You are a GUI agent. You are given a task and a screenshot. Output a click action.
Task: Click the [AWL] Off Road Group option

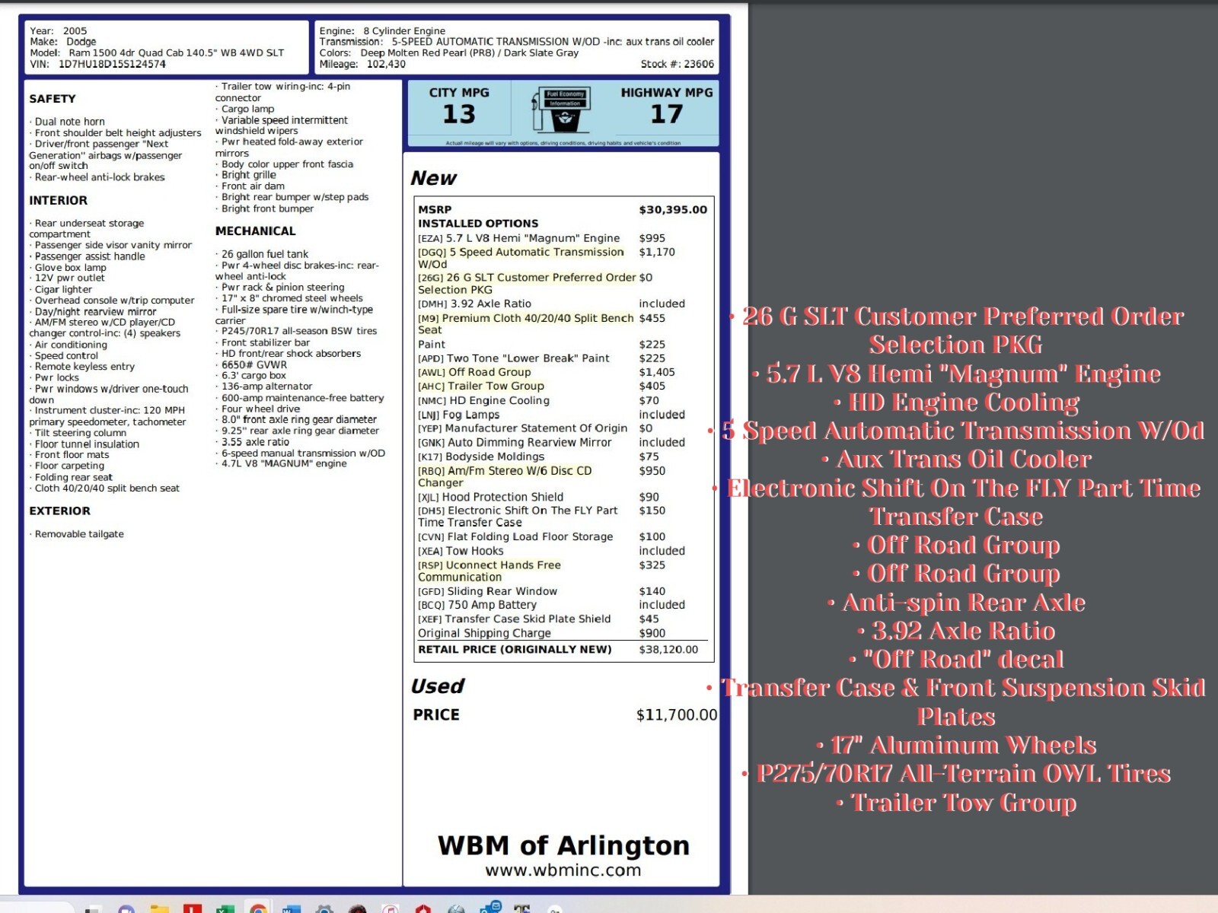[546, 372]
